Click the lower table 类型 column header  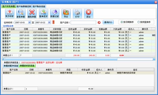pyautogui.click(x=68, y=70)
